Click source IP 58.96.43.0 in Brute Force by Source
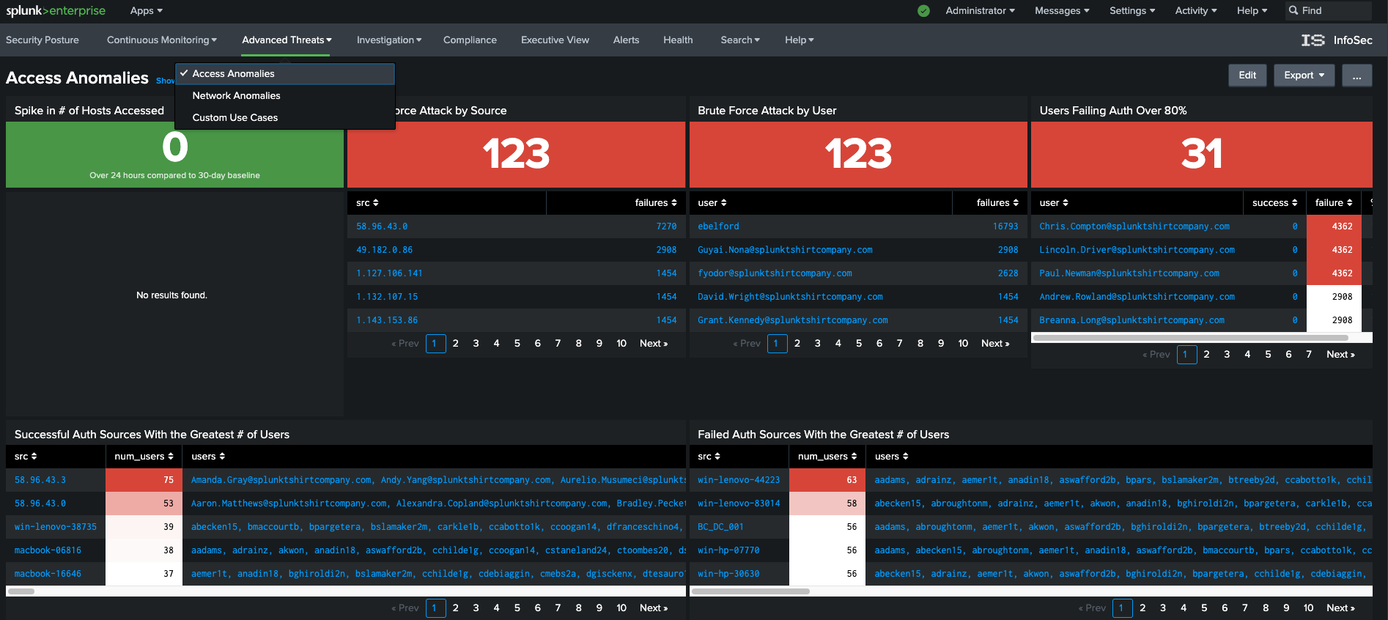1388x620 pixels. tap(382, 227)
